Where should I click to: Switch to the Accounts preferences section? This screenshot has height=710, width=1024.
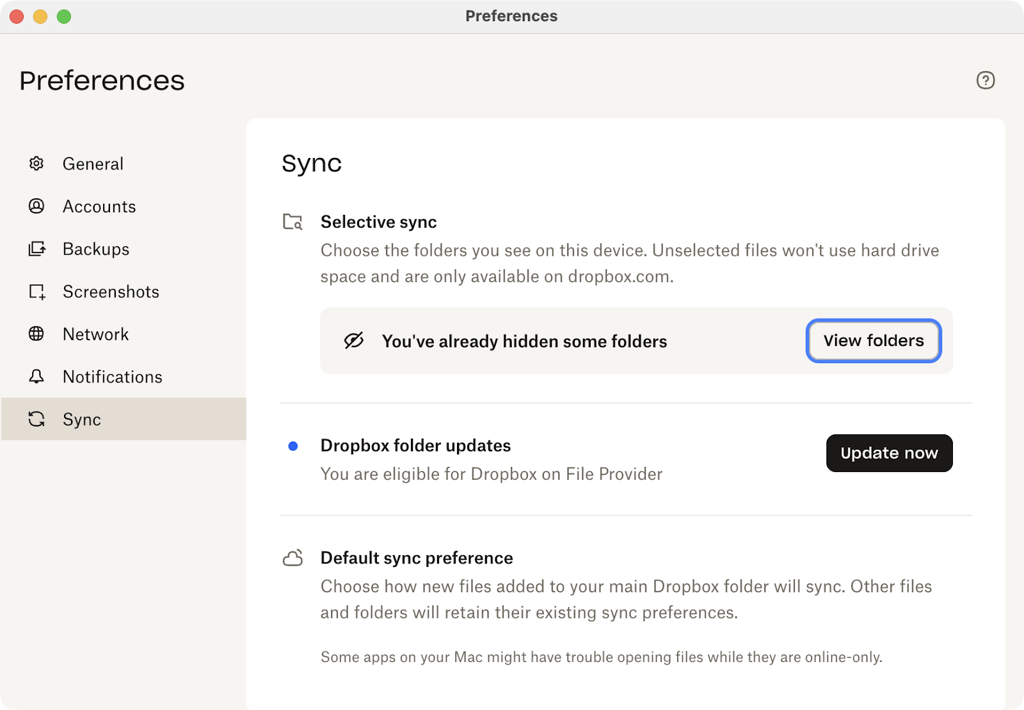99,206
